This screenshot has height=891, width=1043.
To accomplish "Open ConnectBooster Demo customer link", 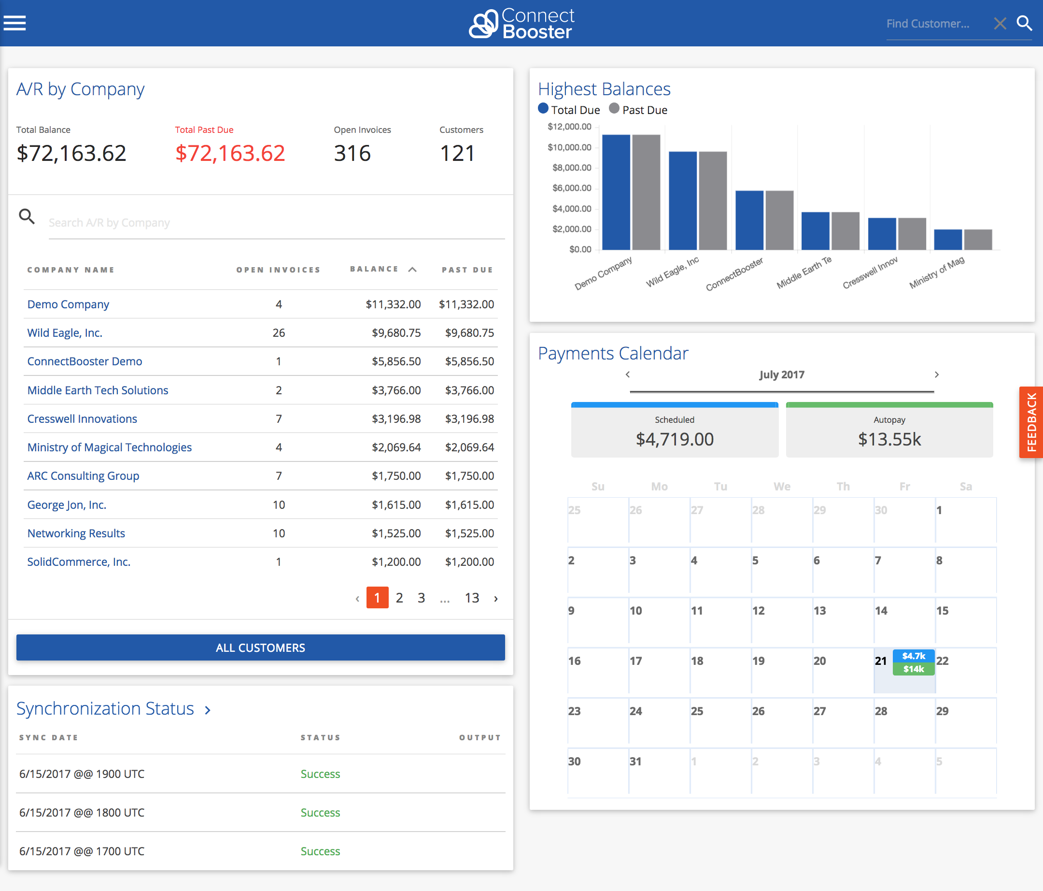I will (85, 361).
